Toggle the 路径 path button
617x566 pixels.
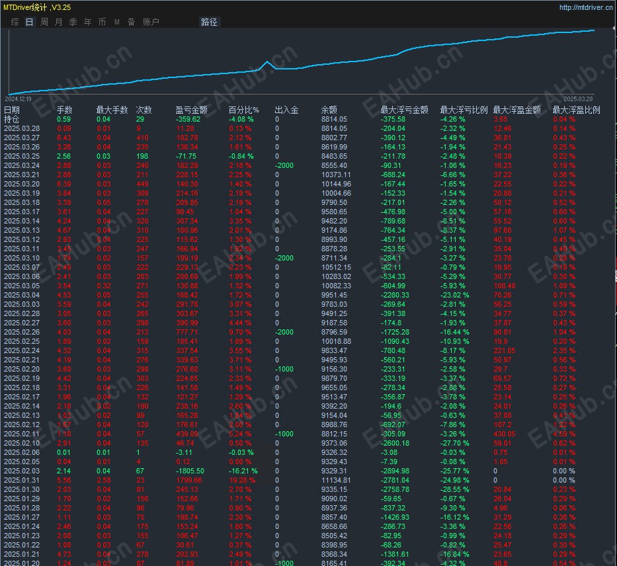[209, 22]
